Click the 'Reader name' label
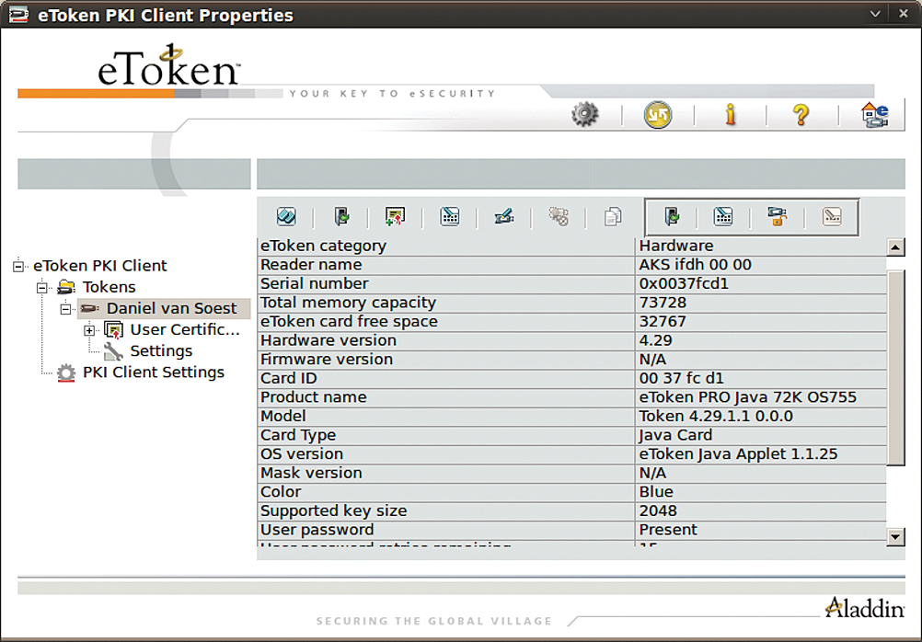 point(311,265)
